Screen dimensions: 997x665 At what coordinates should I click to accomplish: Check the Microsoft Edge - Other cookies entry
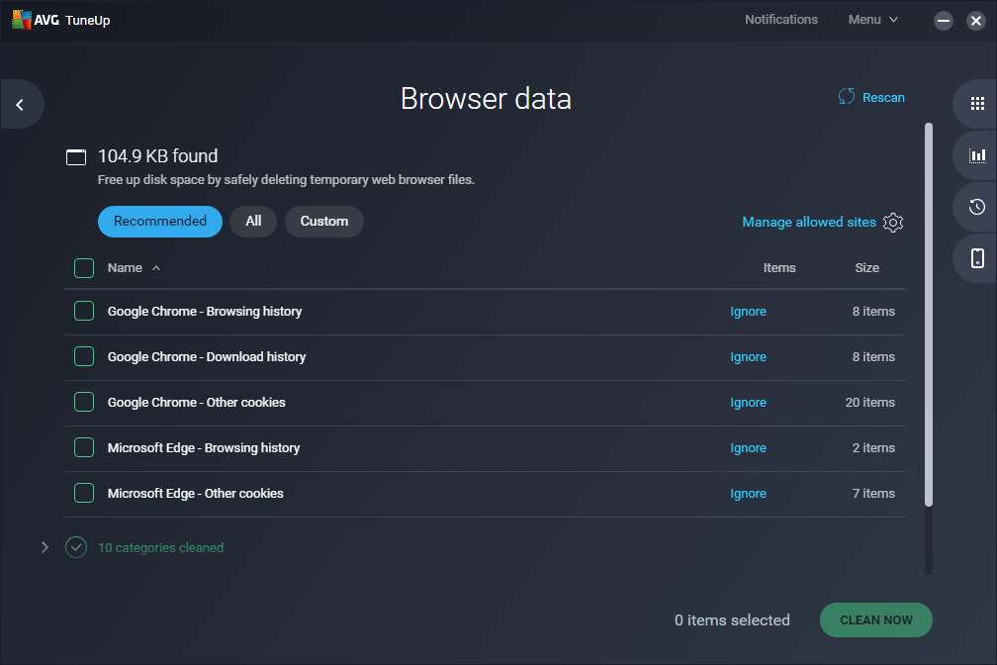[x=83, y=493]
